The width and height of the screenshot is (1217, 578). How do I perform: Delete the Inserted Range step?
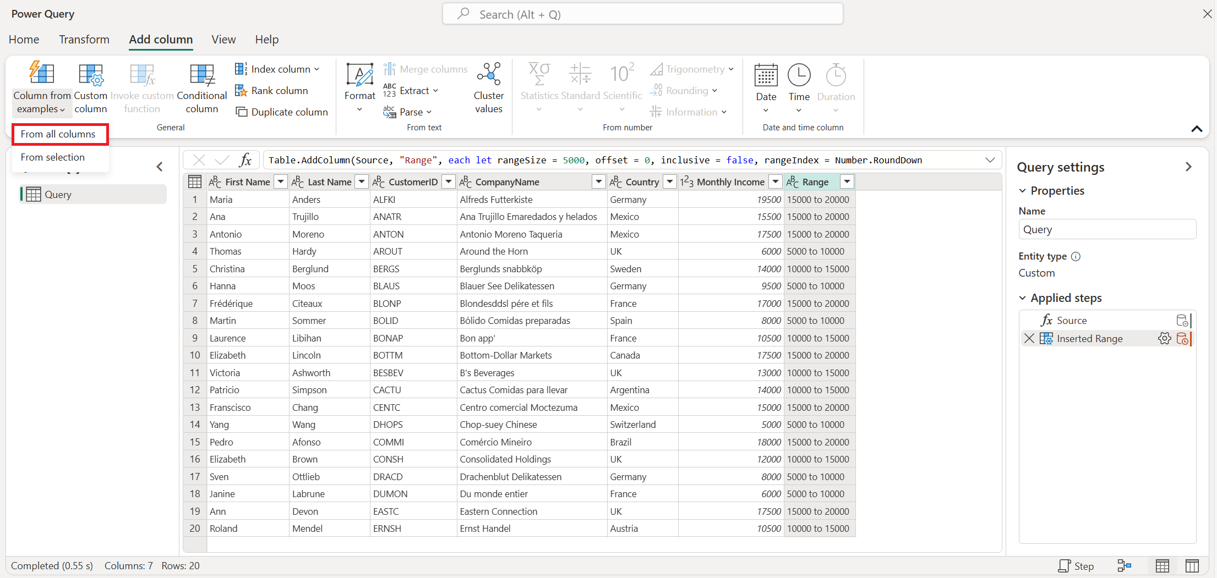tap(1029, 339)
